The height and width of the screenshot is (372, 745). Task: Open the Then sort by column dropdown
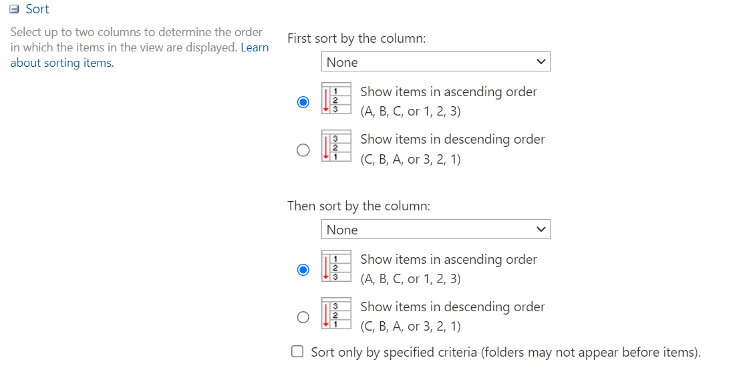[x=435, y=230]
